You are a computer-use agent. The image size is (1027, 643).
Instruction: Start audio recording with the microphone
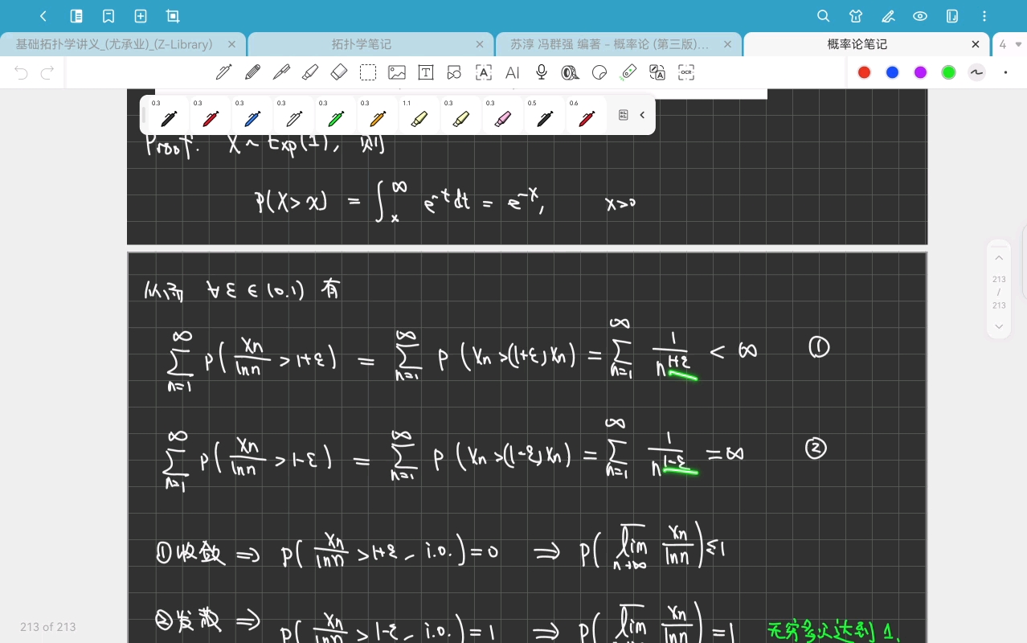click(x=542, y=72)
